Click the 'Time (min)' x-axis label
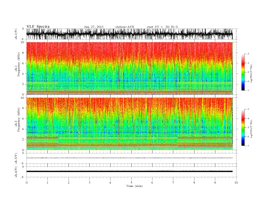The width and height of the screenshot is (266, 205). 134,186
